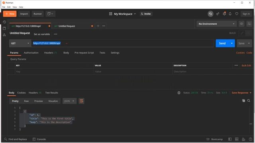Open the Tests tab

pyautogui.click(x=102, y=53)
